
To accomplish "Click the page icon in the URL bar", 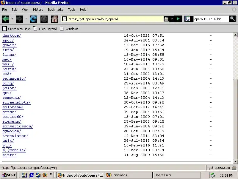I will pyautogui.click(x=65, y=19).
